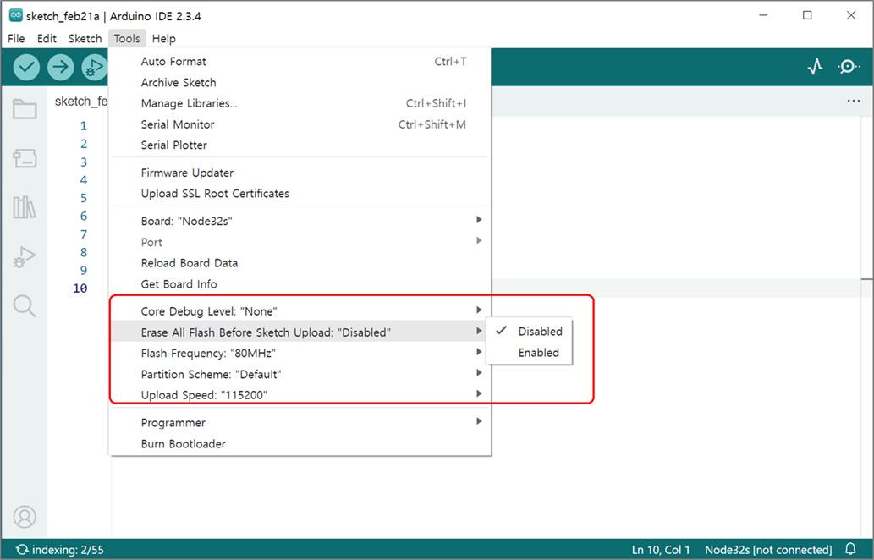
Task: Expand Upload Speed "115200" submenu
Action: pos(301,394)
